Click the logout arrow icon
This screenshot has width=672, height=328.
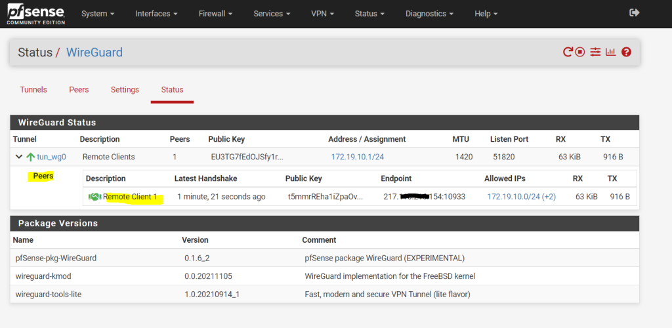coord(635,13)
